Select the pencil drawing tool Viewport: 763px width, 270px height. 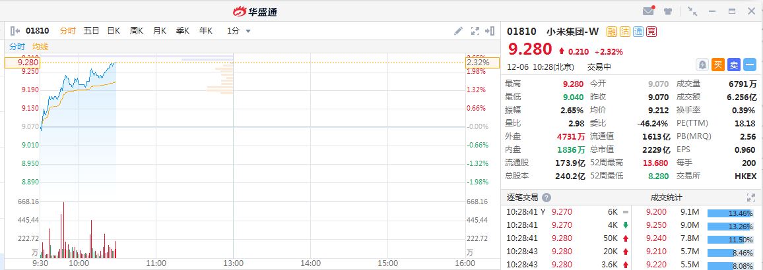459,31
